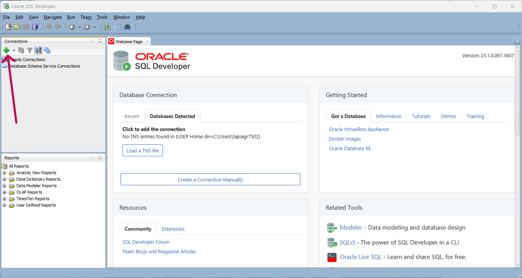Click the SQLcl icon in Related Tools
The width and height of the screenshot is (522, 278).
(332, 243)
